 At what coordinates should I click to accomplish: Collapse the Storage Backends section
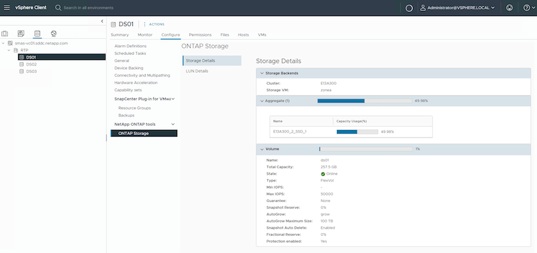click(262, 73)
